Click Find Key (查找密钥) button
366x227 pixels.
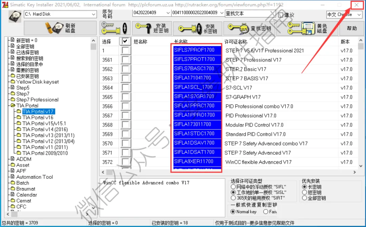pyautogui.click(x=249, y=28)
